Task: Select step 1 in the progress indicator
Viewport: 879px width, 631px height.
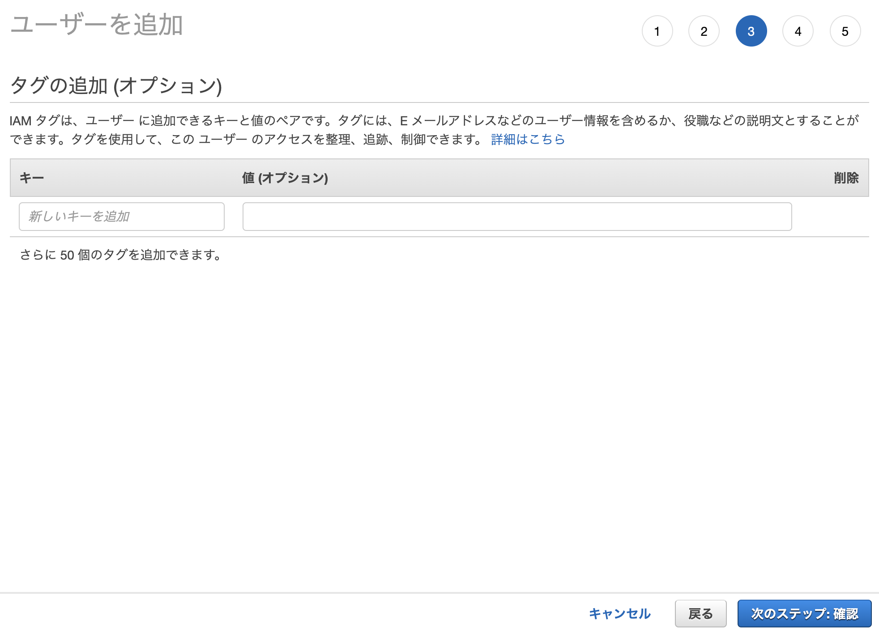Action: (657, 31)
